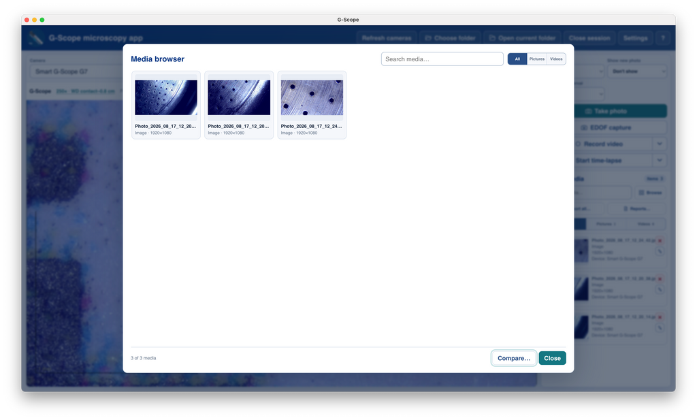Click the Open current folder icon button
The height and width of the screenshot is (420, 697).
coord(522,38)
